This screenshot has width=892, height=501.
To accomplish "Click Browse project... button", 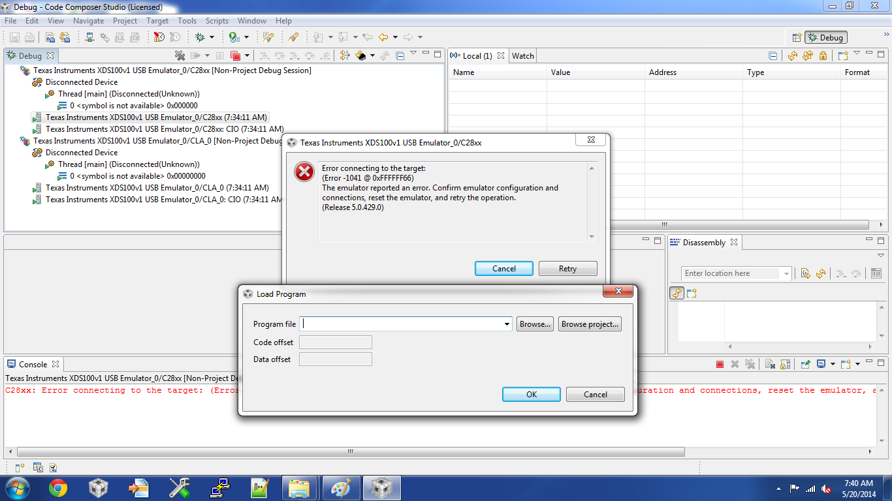I will 590,324.
